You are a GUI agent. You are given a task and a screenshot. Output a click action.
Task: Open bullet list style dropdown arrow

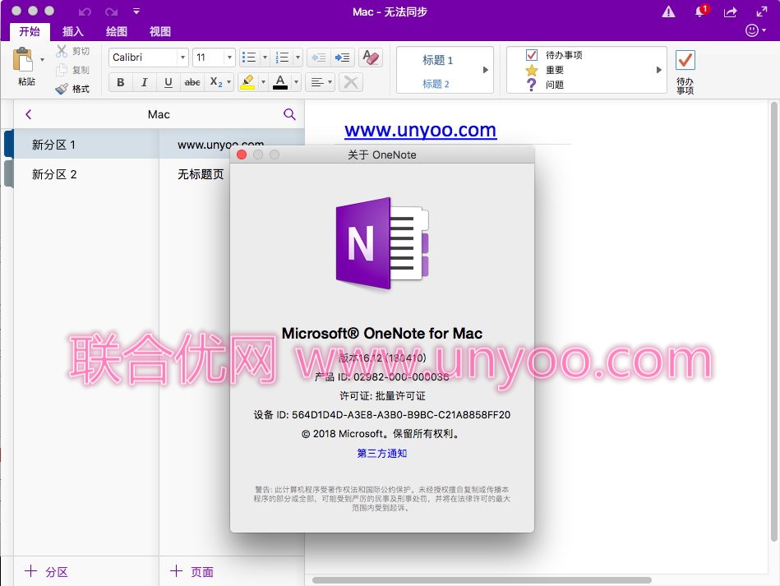265,58
